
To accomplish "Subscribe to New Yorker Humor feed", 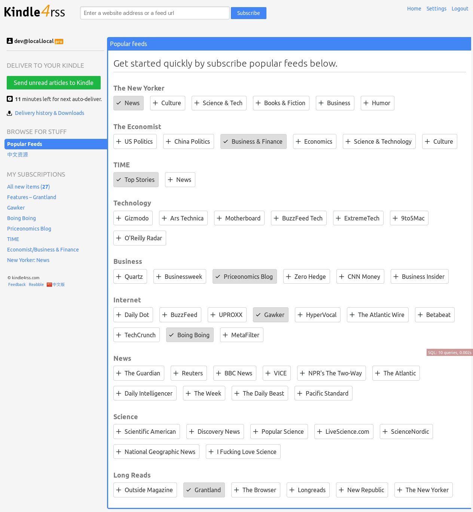I will (377, 103).
